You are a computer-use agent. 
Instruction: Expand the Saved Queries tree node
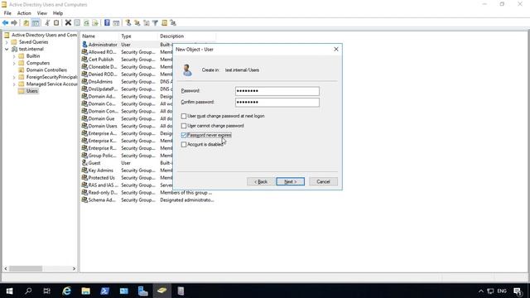tap(7, 42)
